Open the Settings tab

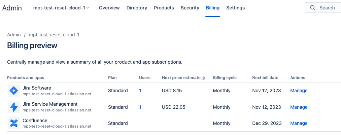tap(236, 8)
